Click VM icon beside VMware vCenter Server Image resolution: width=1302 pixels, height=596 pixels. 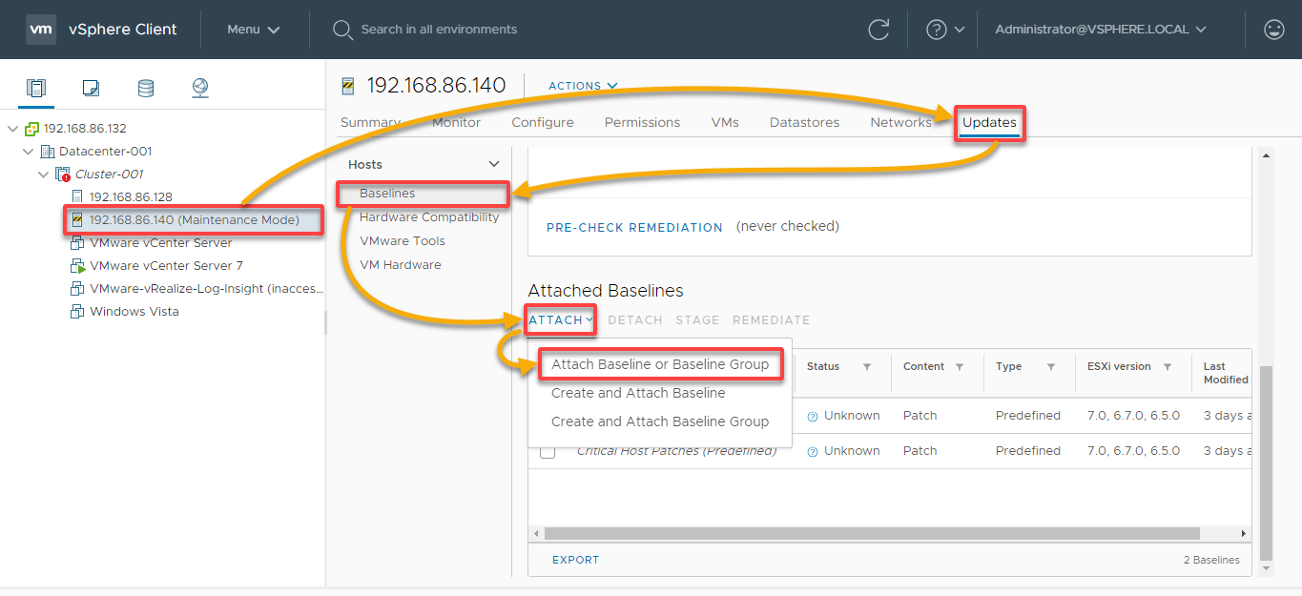tap(77, 243)
